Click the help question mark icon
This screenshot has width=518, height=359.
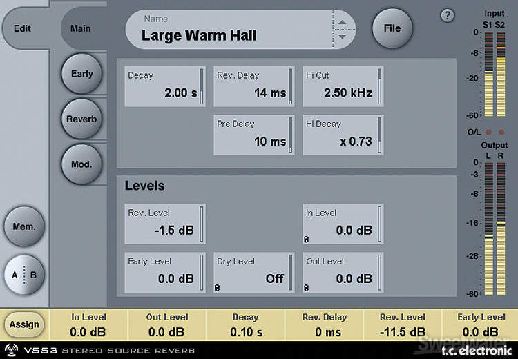coord(448,16)
